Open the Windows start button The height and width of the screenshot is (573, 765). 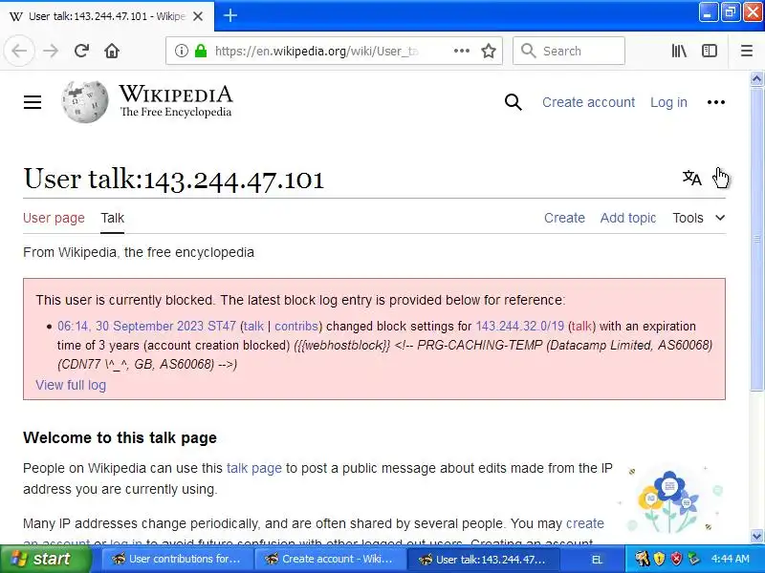pos(46,559)
